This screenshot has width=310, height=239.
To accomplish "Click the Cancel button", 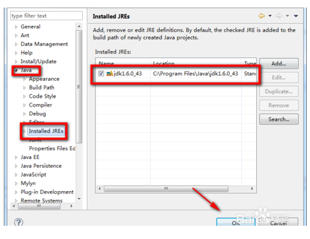I will click(x=278, y=223).
